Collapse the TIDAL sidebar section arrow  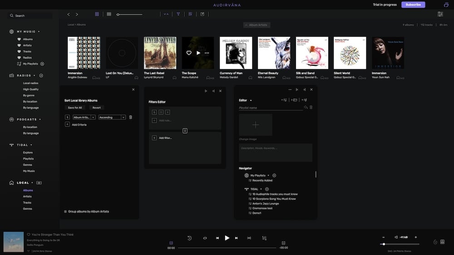31,145
